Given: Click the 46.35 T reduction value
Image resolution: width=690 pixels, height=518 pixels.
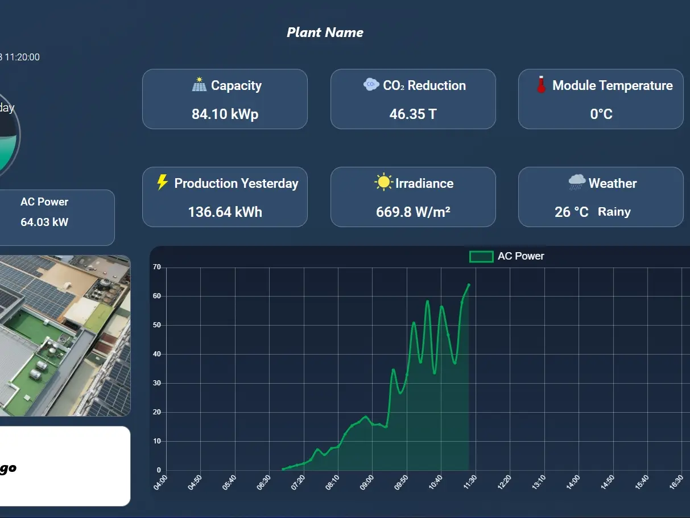Looking at the screenshot, I should click(x=412, y=114).
